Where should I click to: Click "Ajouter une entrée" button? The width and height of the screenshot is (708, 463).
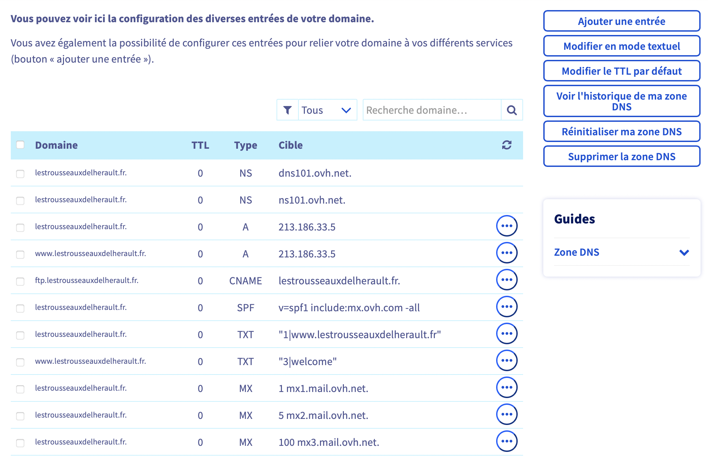click(621, 21)
